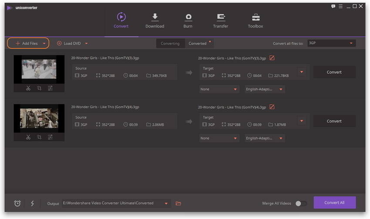Click source filename 20-Wonder Girls GomTV(4).3gp

105,107
